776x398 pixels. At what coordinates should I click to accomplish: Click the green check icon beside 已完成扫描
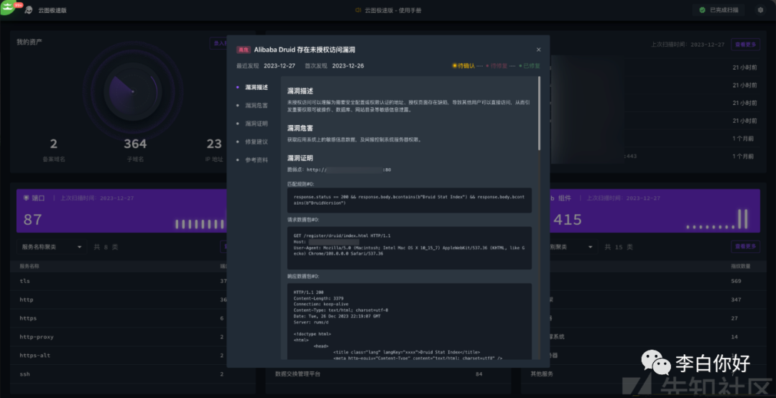point(702,10)
